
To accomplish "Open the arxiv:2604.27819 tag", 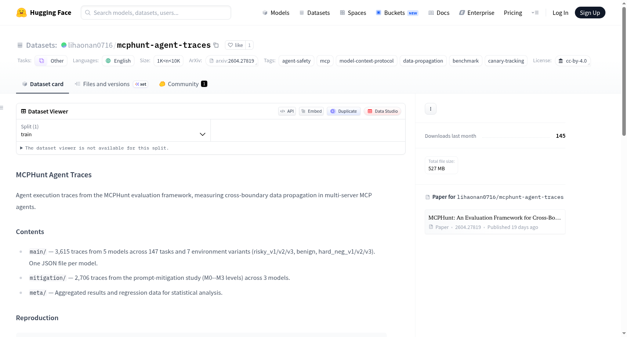I will (x=232, y=61).
